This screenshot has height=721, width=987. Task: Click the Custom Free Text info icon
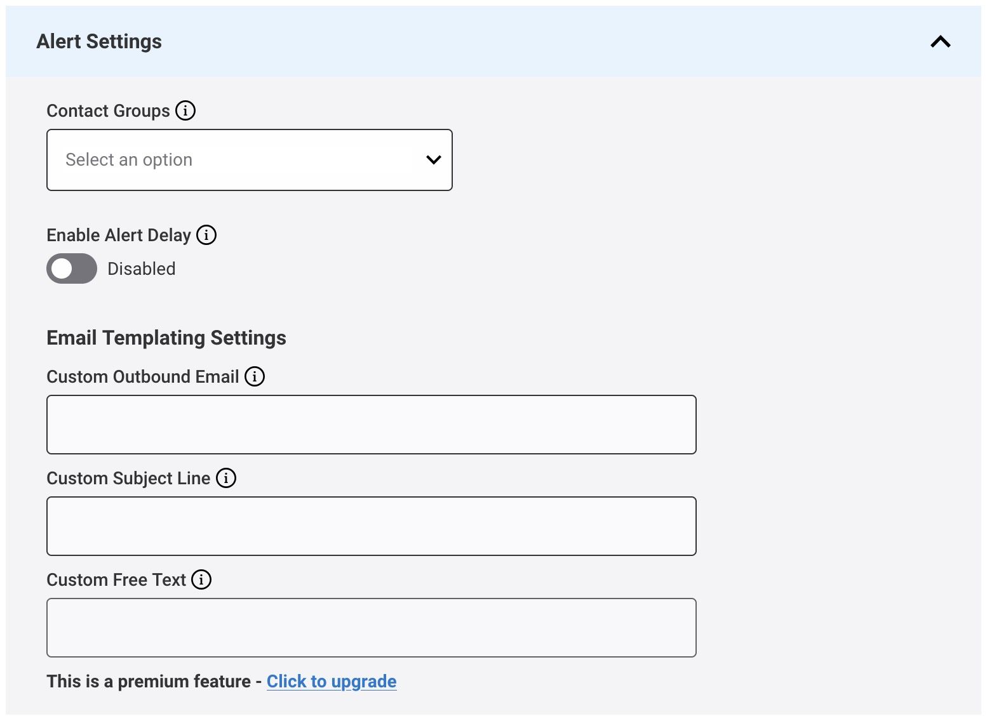coord(201,579)
